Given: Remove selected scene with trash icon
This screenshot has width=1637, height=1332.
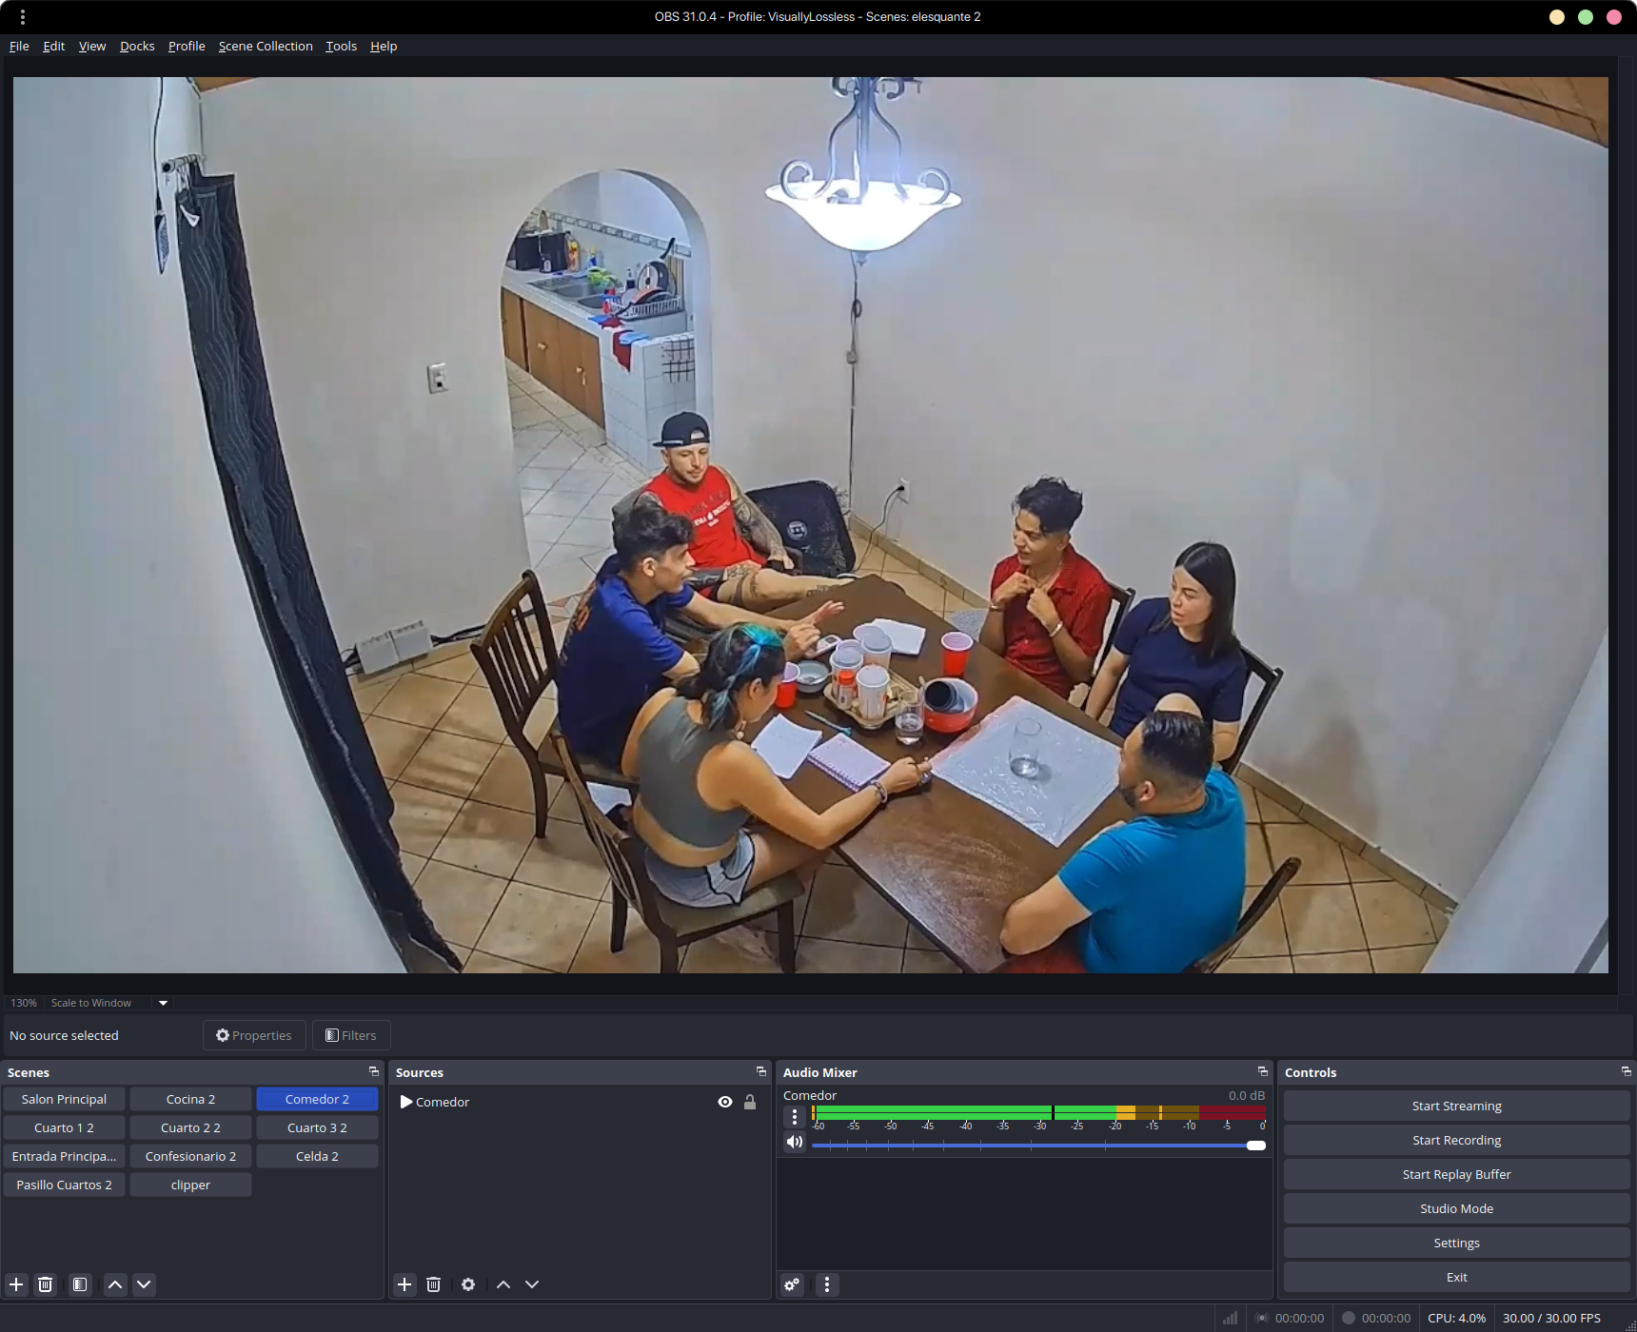Looking at the screenshot, I should pyautogui.click(x=45, y=1284).
